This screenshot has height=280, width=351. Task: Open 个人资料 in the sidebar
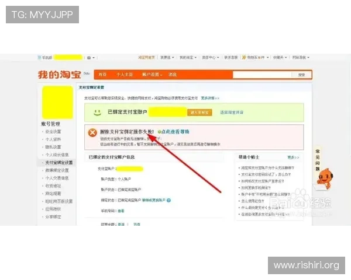pos(53,139)
